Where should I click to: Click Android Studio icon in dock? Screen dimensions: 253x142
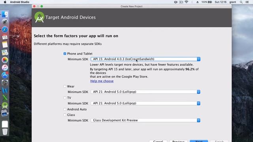point(5,106)
